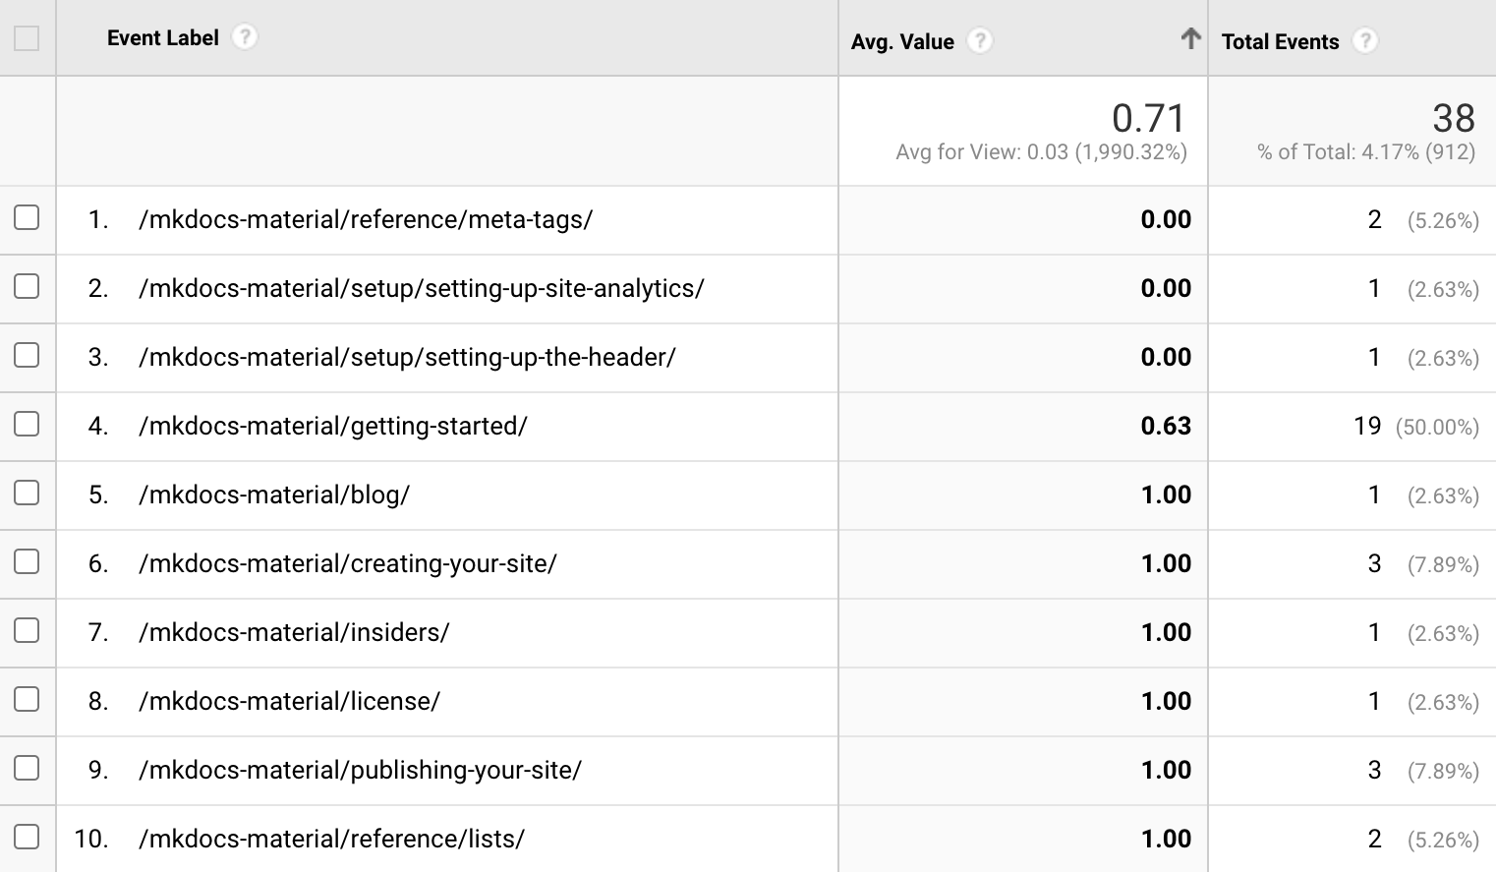Select the /mkdocs-material/blog/ row checkbox
Image resolution: width=1496 pixels, height=872 pixels.
[x=27, y=494]
